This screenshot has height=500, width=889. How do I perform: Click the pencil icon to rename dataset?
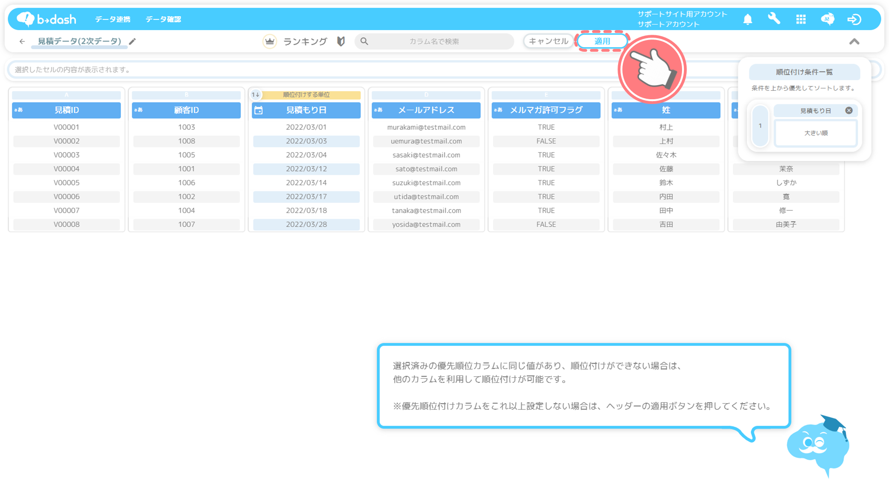point(133,41)
